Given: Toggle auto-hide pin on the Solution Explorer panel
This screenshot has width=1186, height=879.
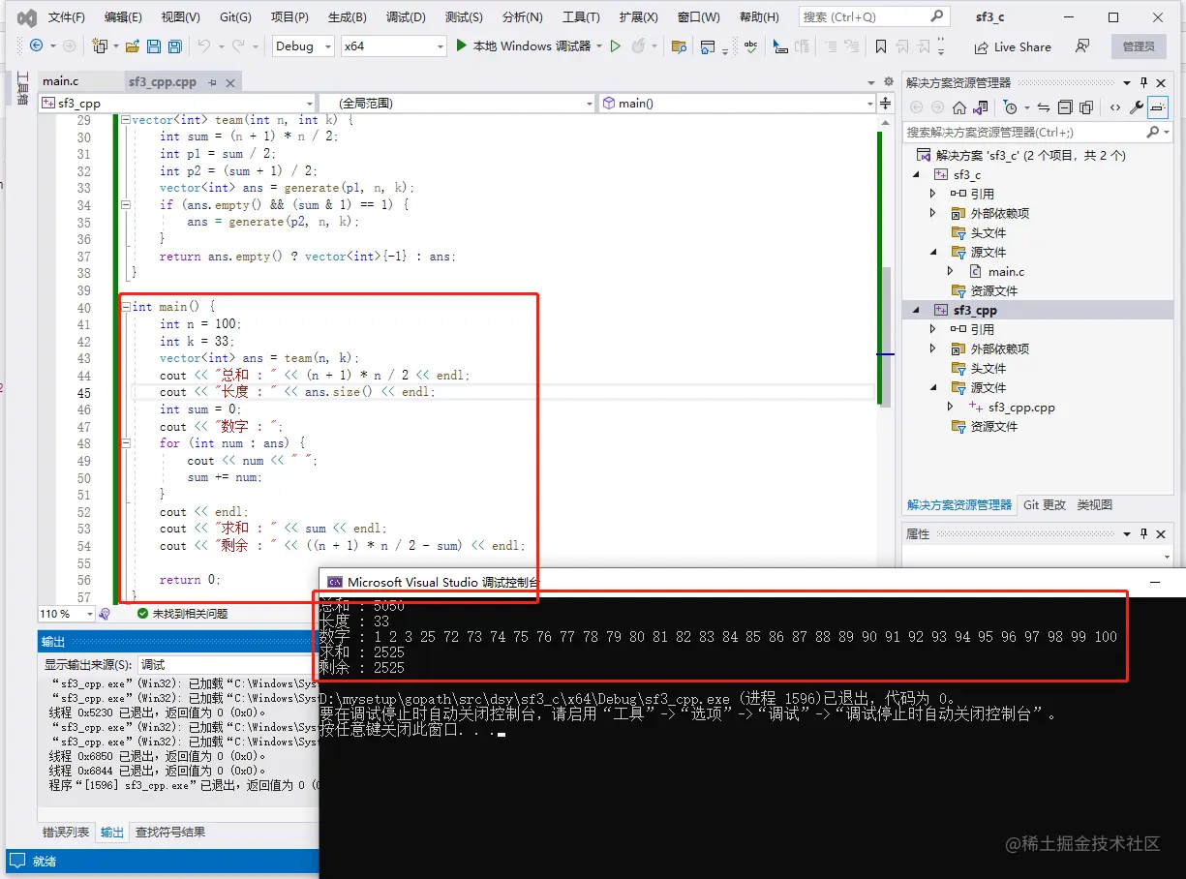Looking at the screenshot, I should coord(1143,82).
